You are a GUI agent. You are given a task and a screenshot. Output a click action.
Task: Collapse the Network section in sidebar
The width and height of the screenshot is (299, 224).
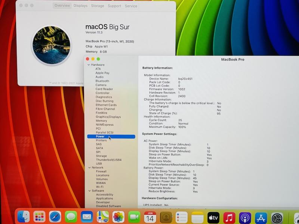click(x=89, y=168)
